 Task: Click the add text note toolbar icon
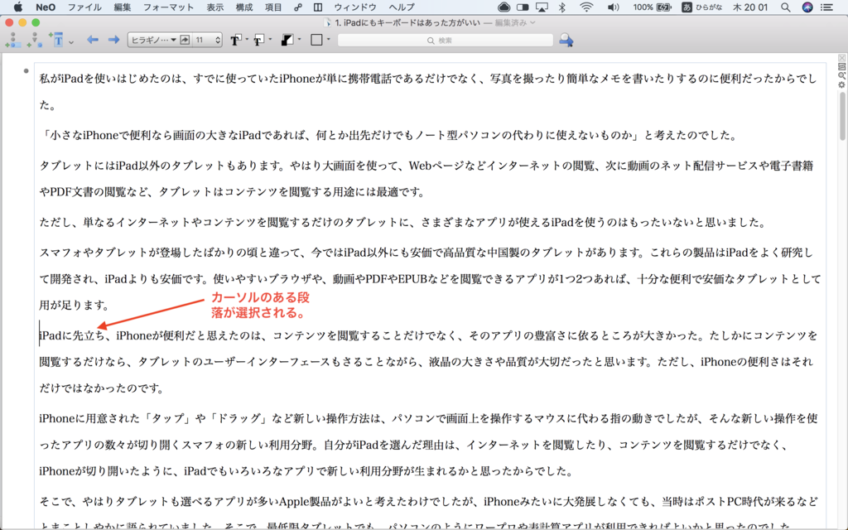click(56, 40)
